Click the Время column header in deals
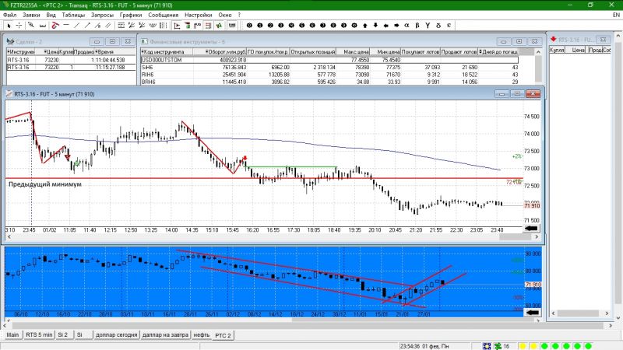623x350 pixels. (115, 52)
